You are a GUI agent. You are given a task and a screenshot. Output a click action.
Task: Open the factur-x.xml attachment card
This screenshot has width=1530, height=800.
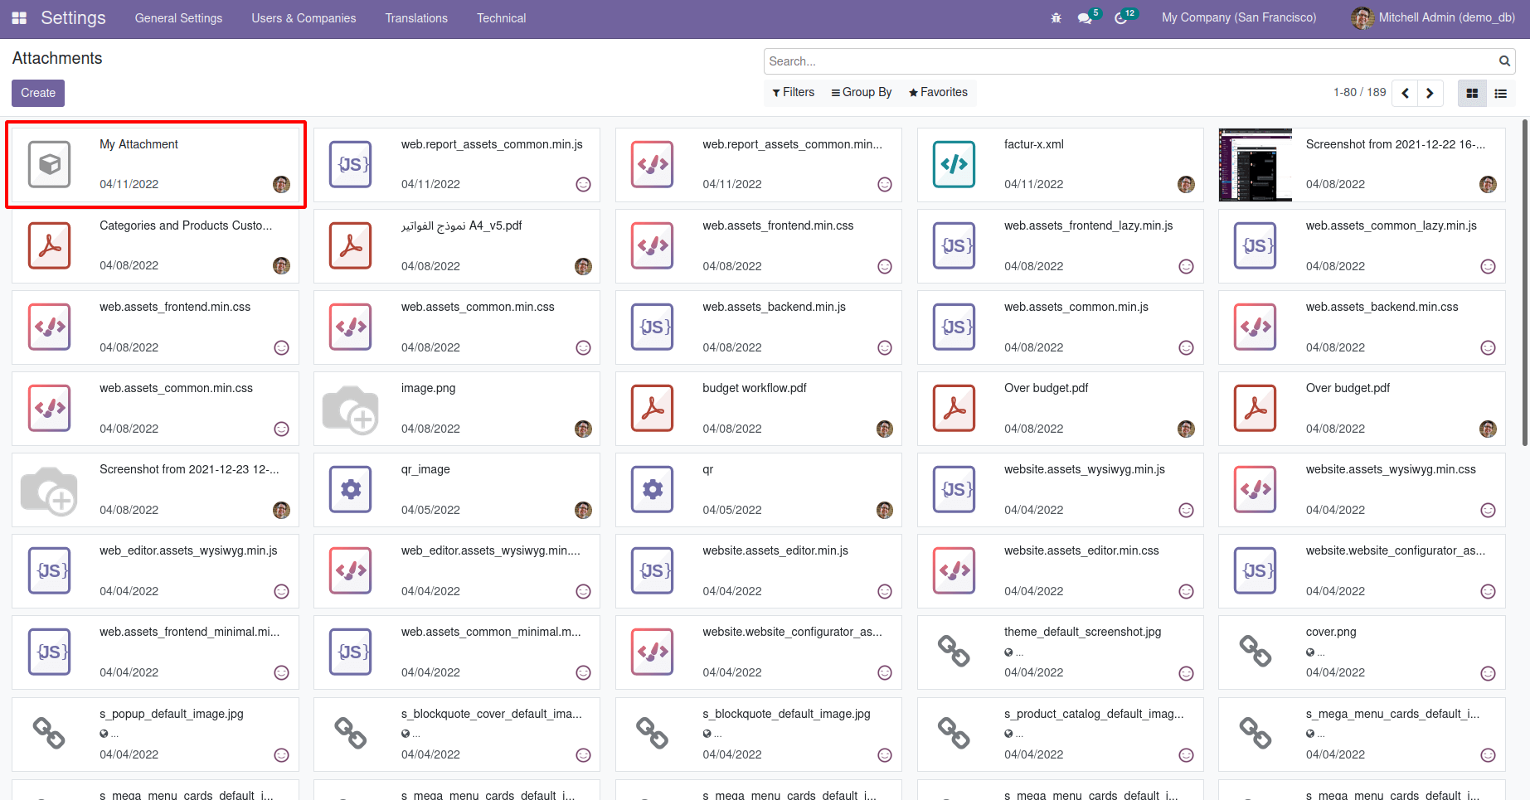click(x=1060, y=164)
